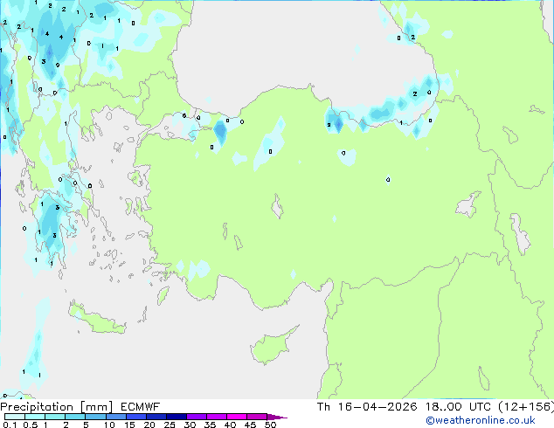Select the 2–5 mm legend color box
This screenshot has width=554, height=428.
coord(75,417)
